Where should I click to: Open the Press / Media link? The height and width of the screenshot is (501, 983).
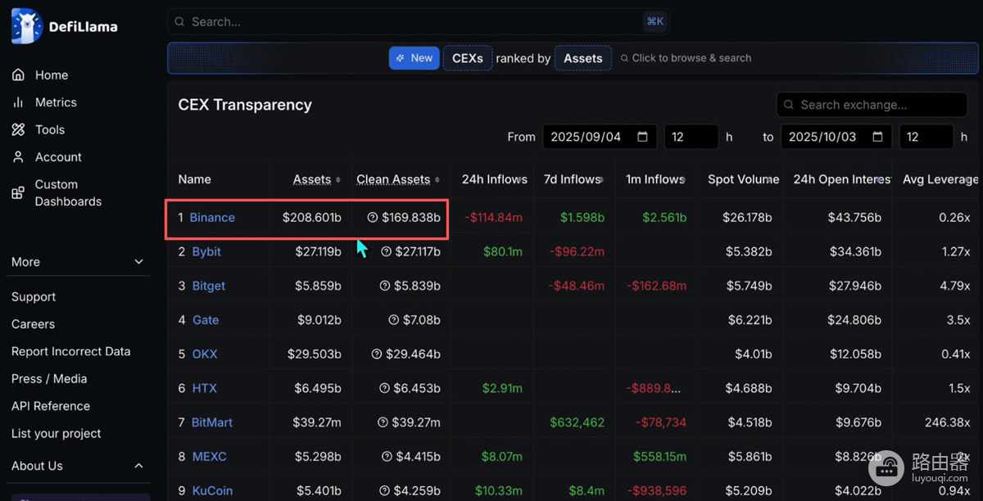[49, 378]
